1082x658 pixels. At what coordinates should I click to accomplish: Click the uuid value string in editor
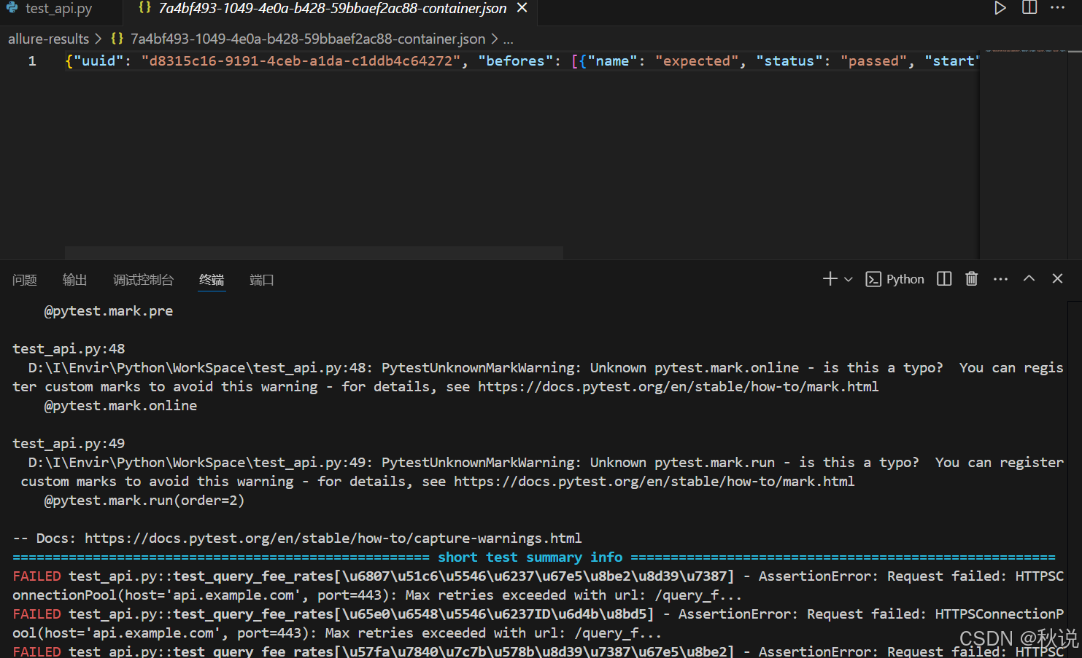pos(301,61)
